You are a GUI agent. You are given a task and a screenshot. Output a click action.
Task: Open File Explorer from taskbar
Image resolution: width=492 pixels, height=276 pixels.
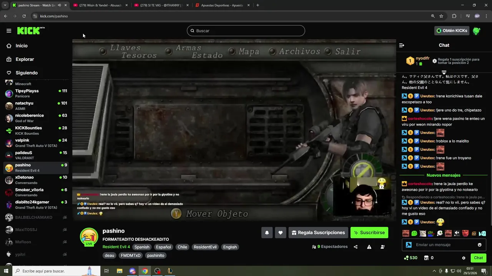pyautogui.click(x=120, y=271)
